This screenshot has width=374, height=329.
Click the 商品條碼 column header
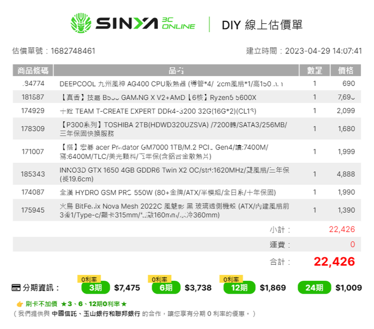pos(33,70)
